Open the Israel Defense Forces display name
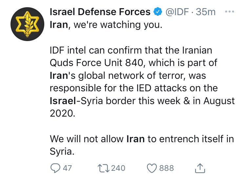The image size is (246, 179). tap(100, 12)
